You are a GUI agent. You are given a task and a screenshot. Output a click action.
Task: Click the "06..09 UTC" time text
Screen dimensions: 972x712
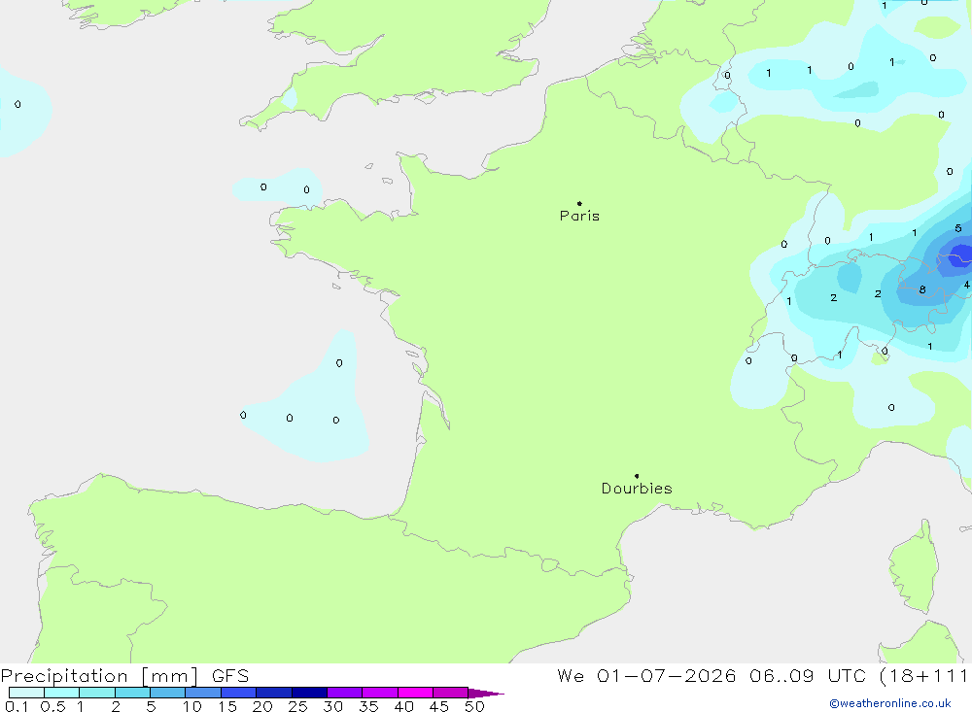pos(807,676)
